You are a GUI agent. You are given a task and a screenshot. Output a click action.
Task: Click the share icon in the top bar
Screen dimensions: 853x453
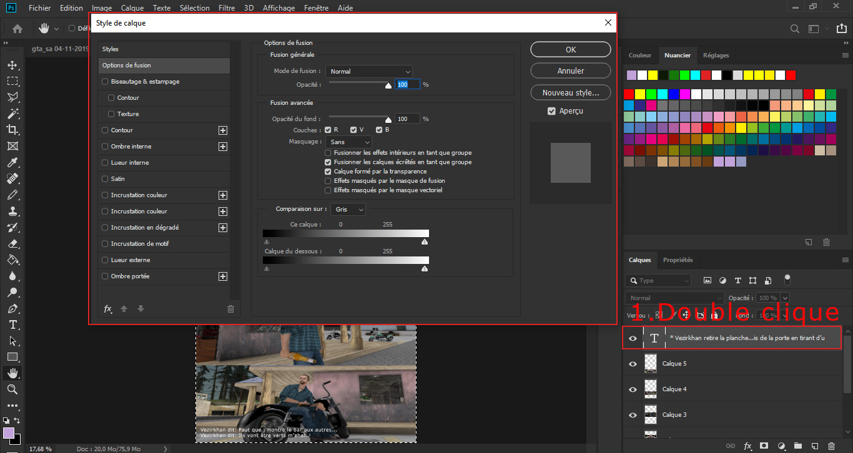tap(841, 28)
